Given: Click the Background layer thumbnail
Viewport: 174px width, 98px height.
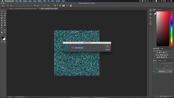Looking at the screenshot, I should point(157,71).
